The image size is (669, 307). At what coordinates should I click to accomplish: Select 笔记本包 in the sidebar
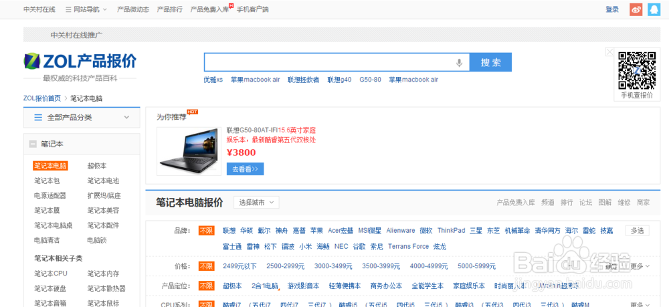(47, 181)
